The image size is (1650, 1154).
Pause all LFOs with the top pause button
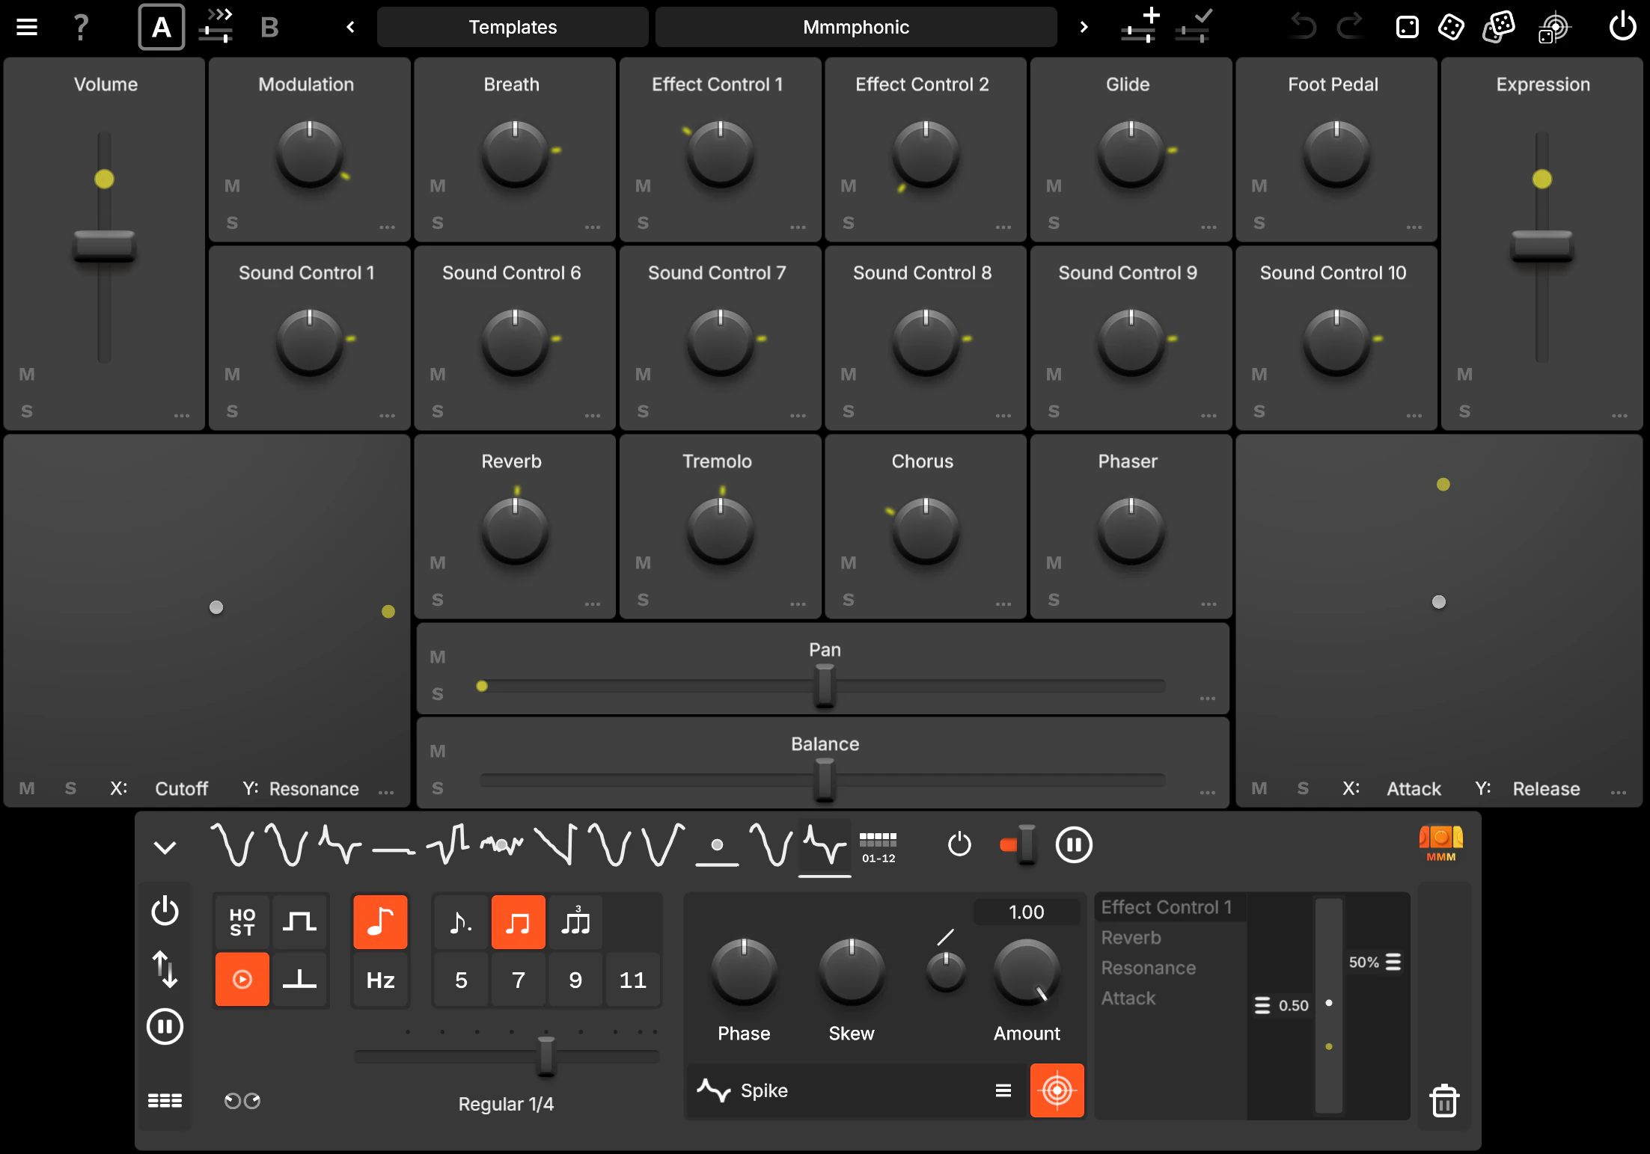click(1074, 845)
